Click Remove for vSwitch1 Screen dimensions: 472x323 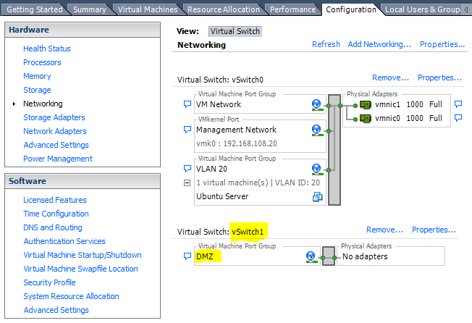[x=384, y=230]
